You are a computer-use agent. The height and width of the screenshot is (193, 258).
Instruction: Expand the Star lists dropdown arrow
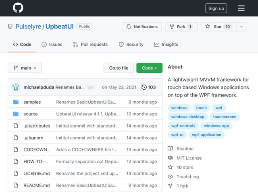pos(241,27)
